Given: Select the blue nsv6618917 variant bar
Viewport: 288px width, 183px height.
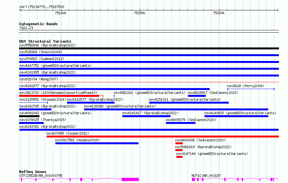Looking at the screenshot, I should click(197, 96).
